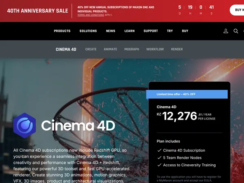
Task: Open the Products menu
Action: click(x=62, y=31)
